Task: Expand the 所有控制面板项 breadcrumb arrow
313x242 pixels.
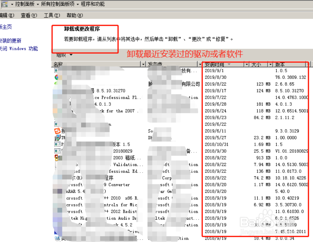Action: click(x=77, y=4)
